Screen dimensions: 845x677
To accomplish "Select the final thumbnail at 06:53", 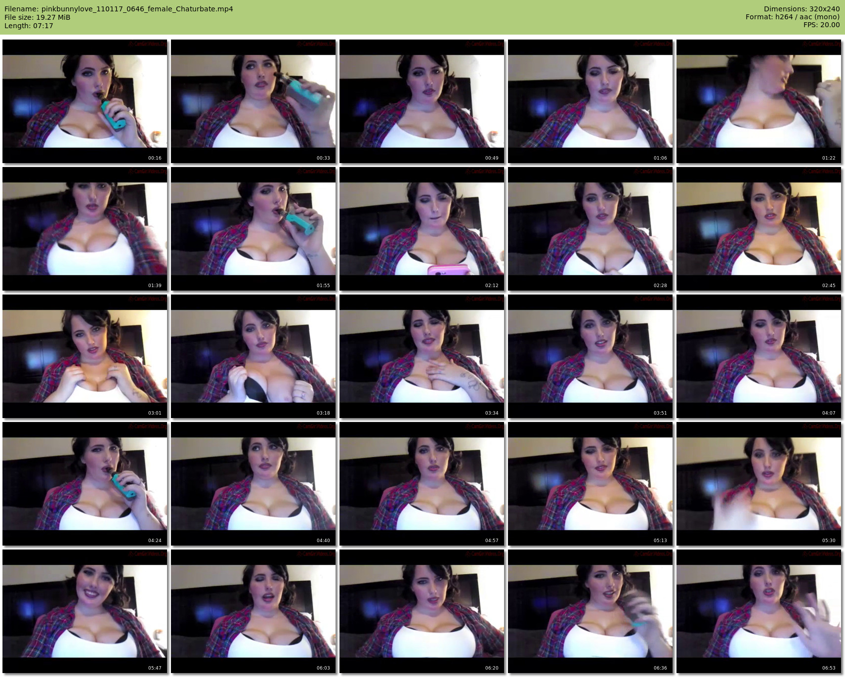I will click(x=759, y=611).
